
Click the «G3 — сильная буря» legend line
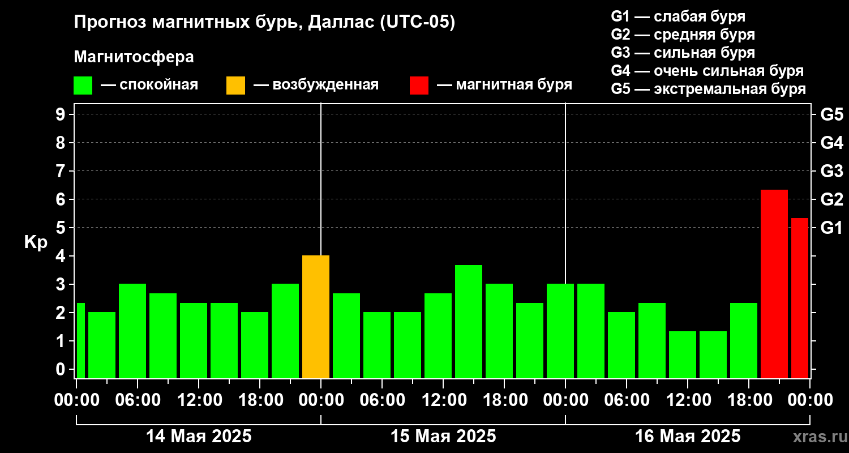tap(683, 53)
